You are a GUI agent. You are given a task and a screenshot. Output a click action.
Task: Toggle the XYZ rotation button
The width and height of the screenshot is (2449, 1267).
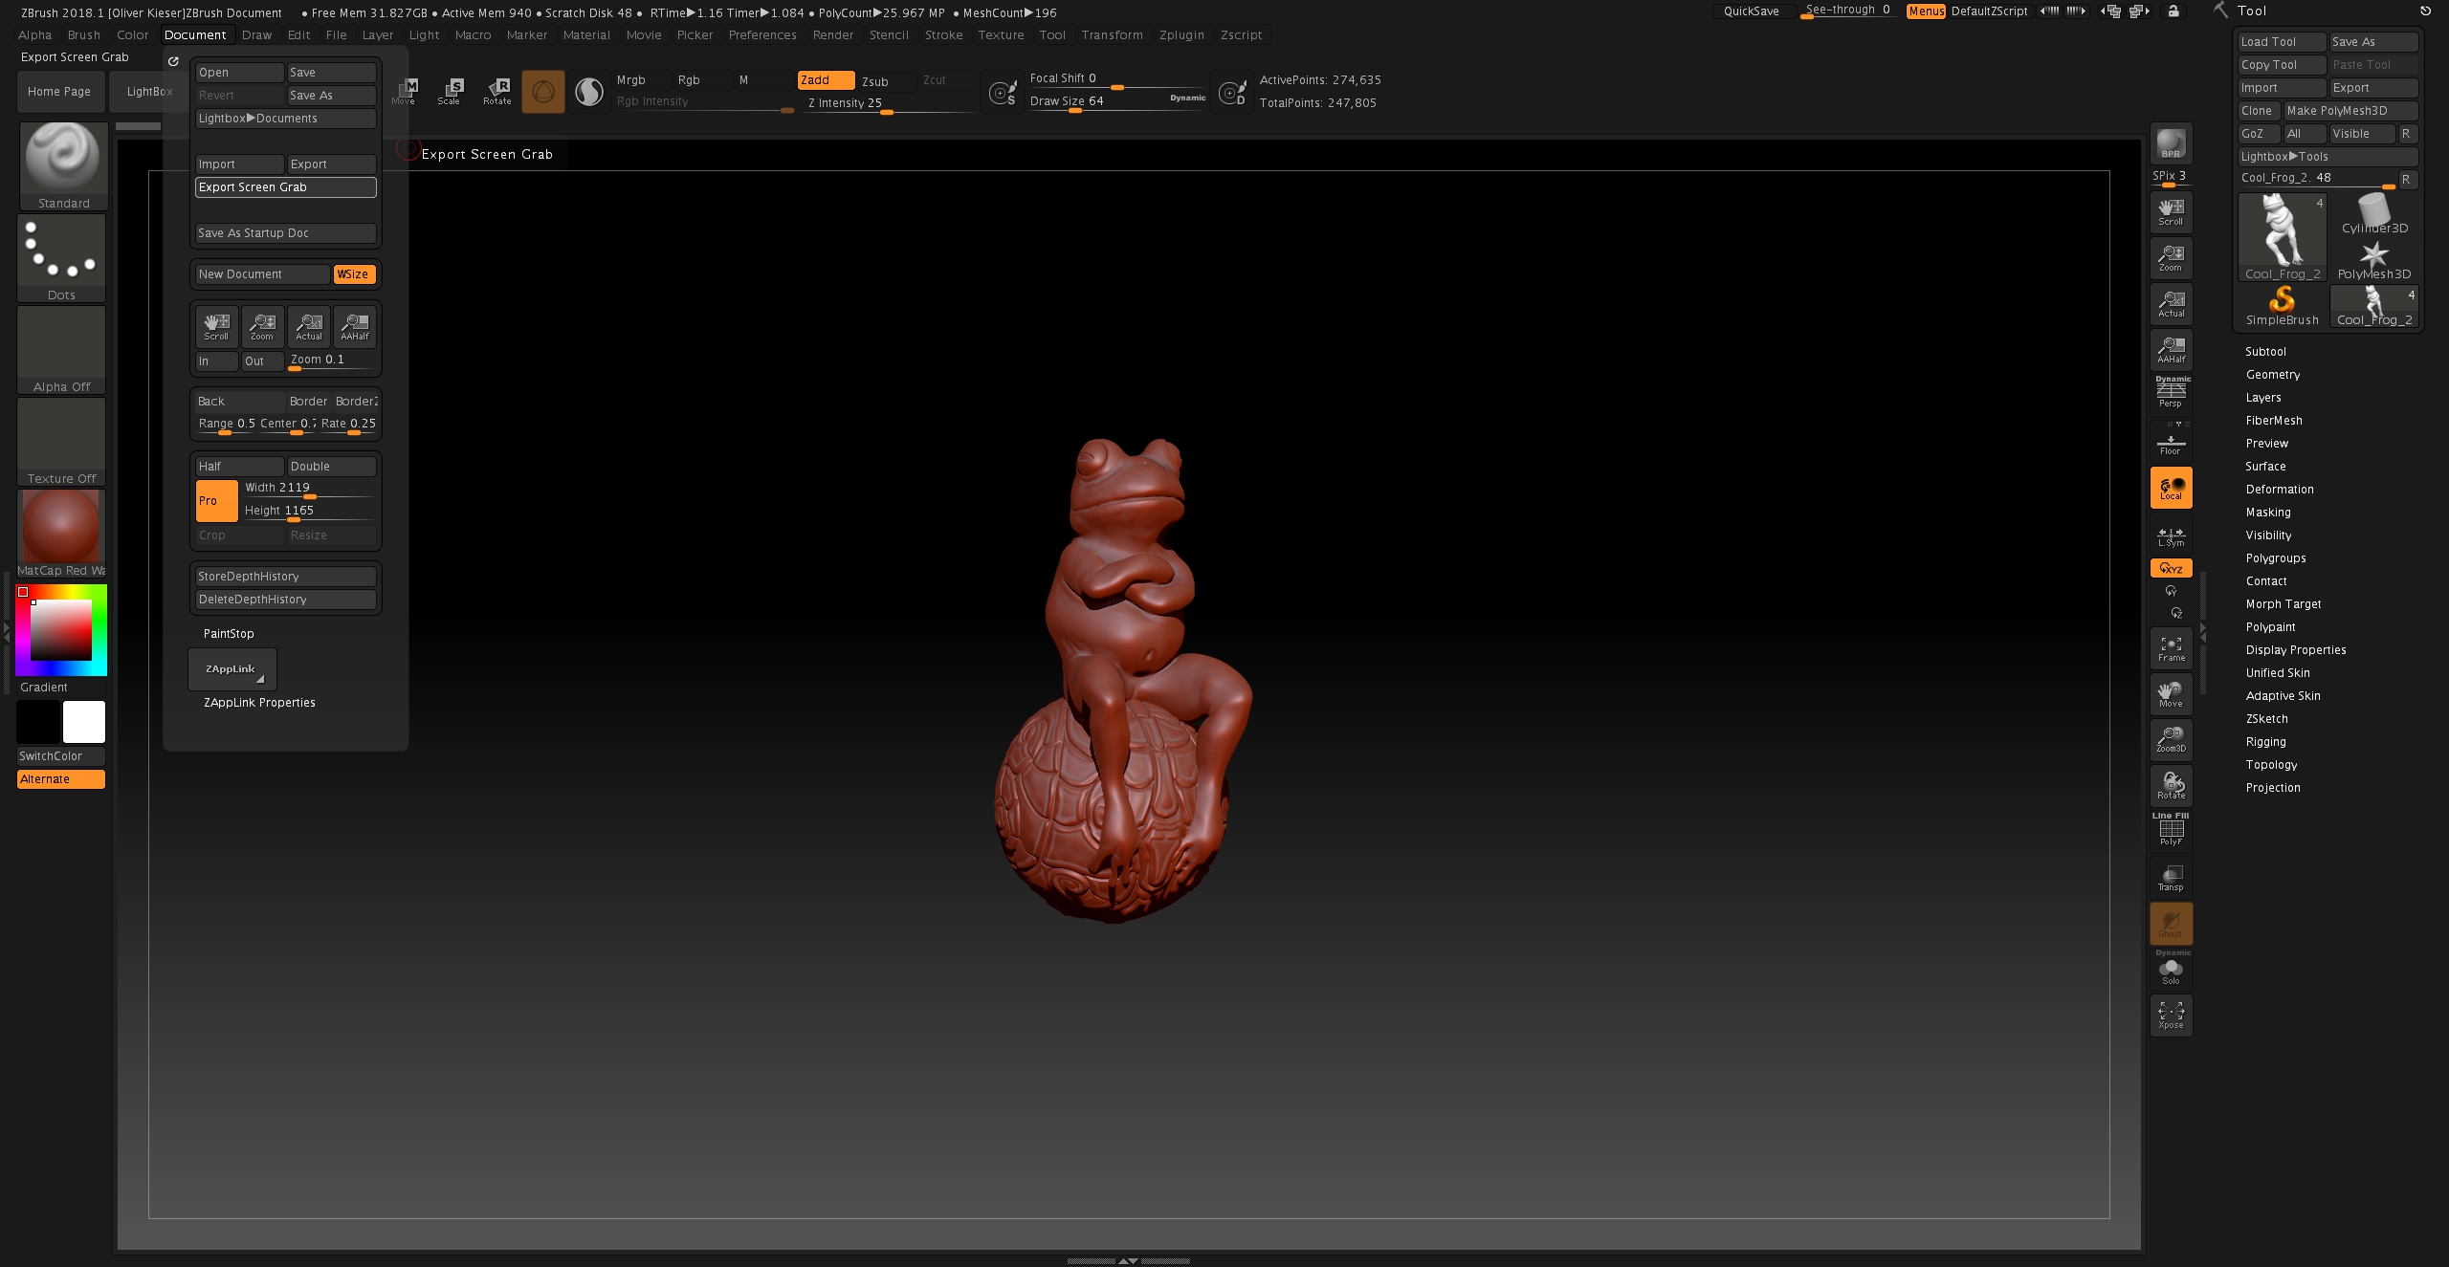(x=2171, y=568)
